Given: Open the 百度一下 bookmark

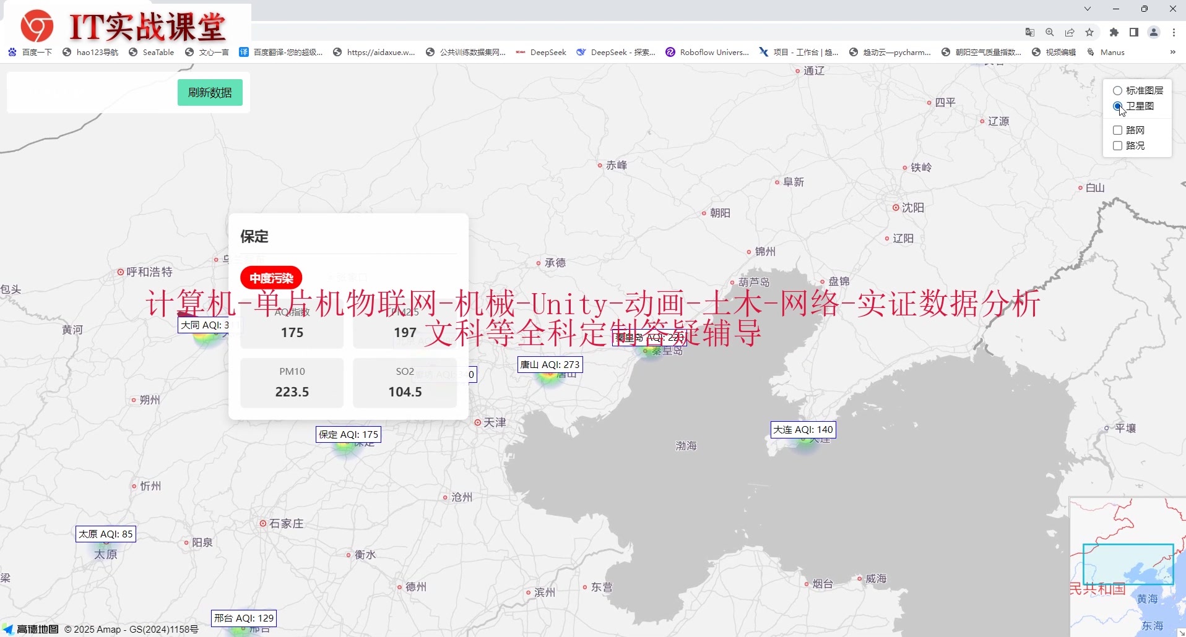Looking at the screenshot, I should coord(30,52).
